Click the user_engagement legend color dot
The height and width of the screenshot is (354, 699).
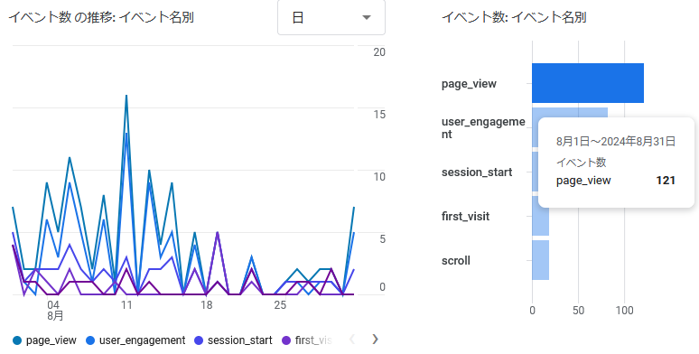(x=90, y=340)
